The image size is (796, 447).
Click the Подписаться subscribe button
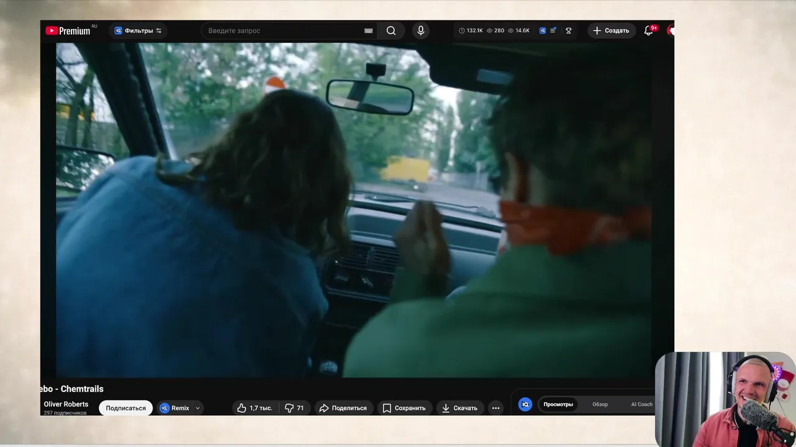click(126, 408)
